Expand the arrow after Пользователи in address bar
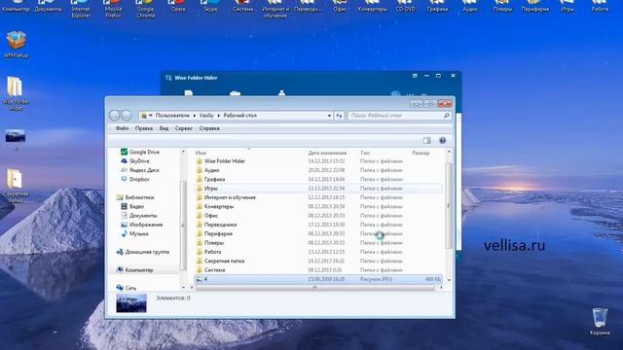The height and width of the screenshot is (350, 623). coord(195,116)
